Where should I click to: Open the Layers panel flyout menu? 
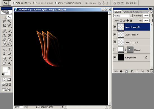coord(152,12)
